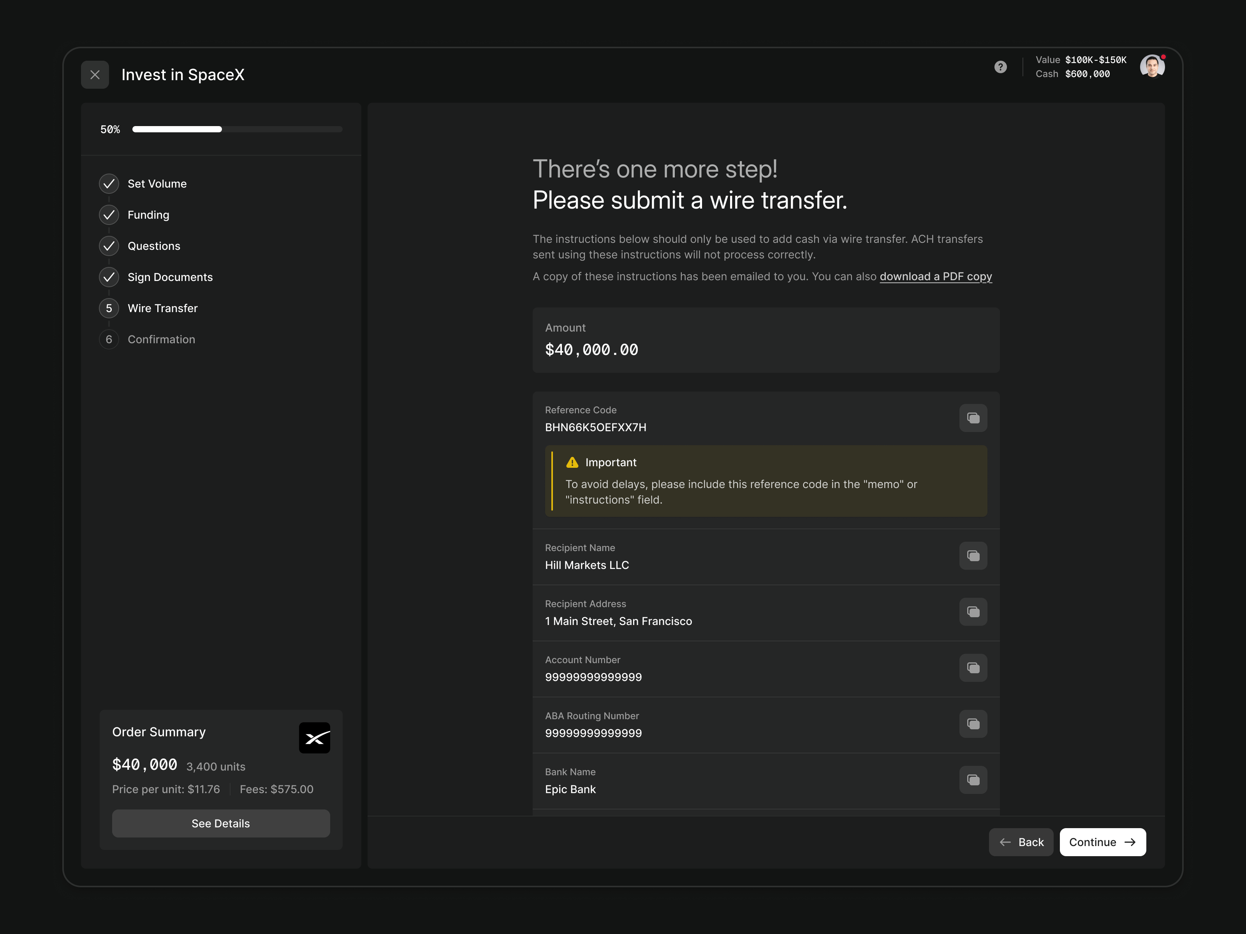Viewport: 1246px width, 934px height.
Task: Go to the Questions step
Action: coord(153,246)
